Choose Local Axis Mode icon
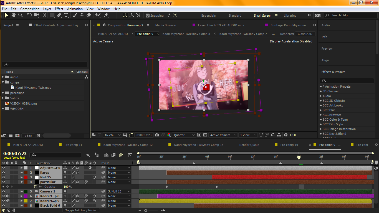This screenshot has height=213, width=379. tap(125, 16)
